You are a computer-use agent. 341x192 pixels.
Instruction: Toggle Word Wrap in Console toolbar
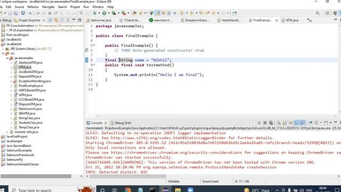(x=290, y=123)
